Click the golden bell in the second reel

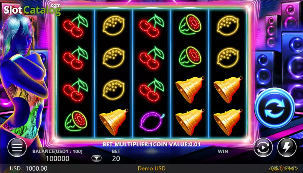click(114, 121)
